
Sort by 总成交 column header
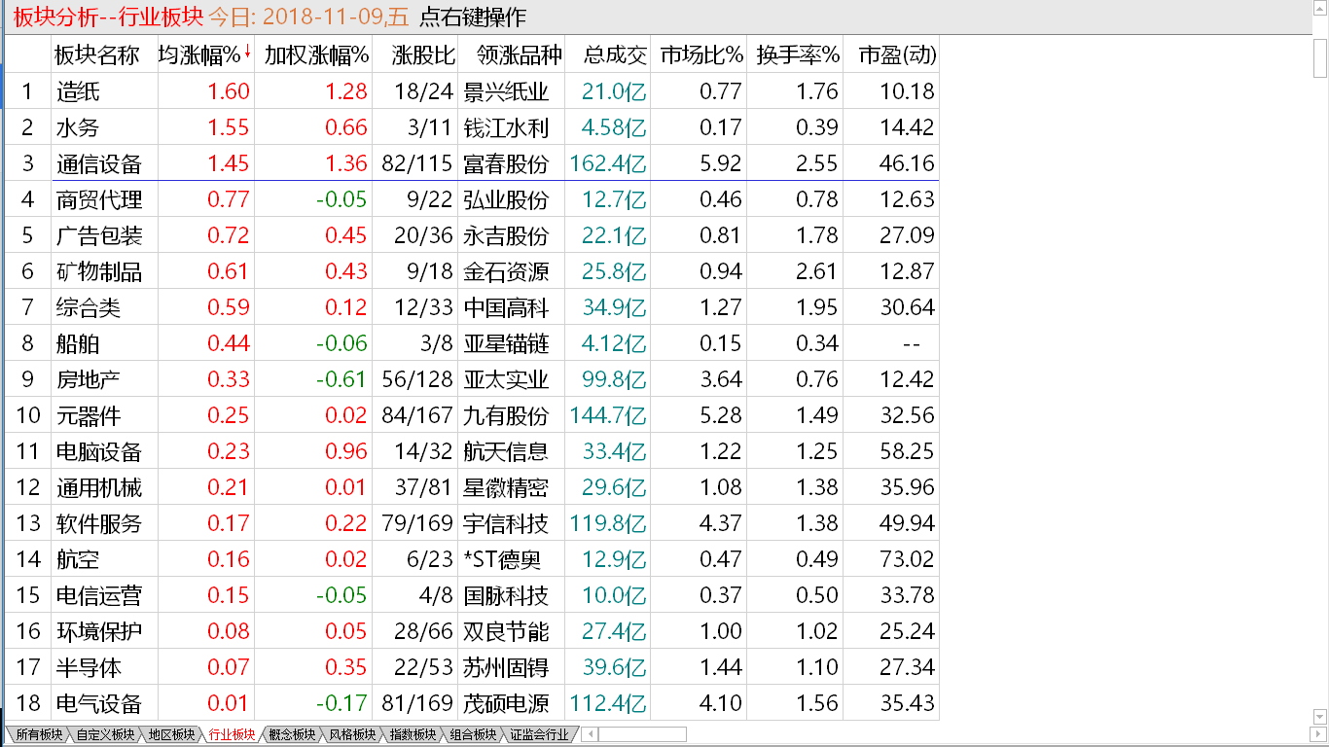(615, 55)
